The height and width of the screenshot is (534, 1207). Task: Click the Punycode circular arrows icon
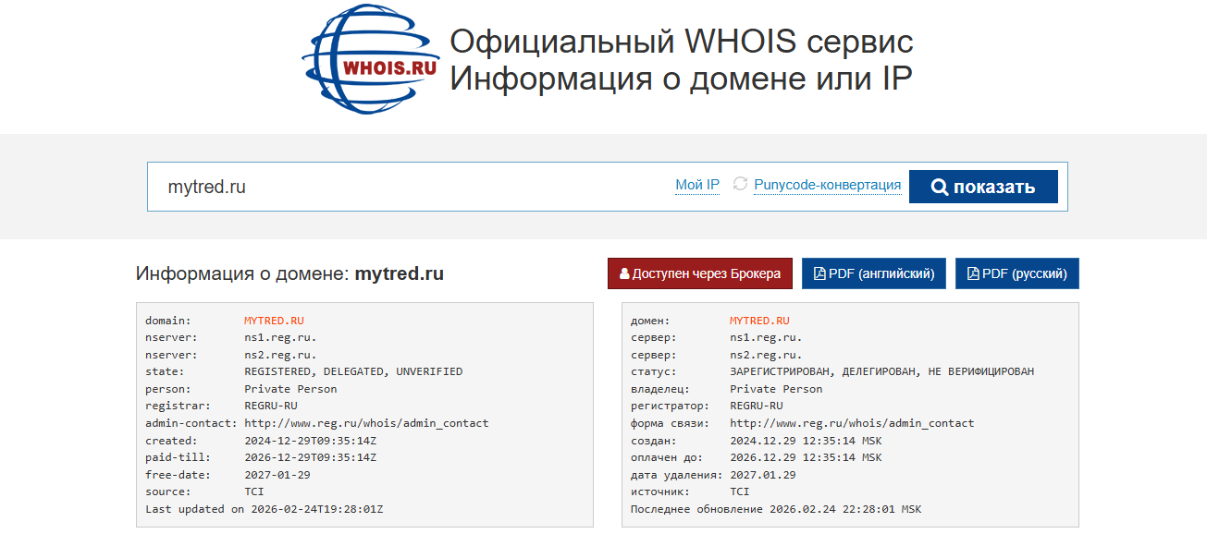point(740,184)
